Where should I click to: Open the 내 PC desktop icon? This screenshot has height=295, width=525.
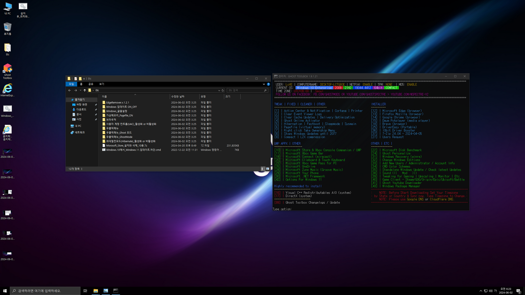[7, 8]
